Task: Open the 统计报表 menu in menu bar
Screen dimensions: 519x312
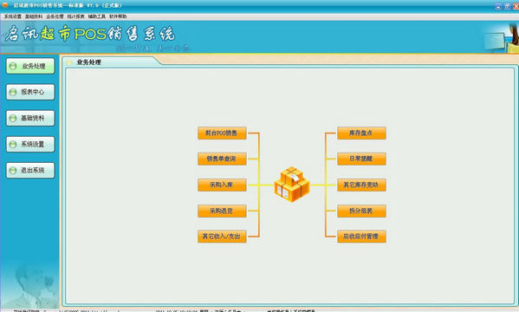Action: [75, 16]
